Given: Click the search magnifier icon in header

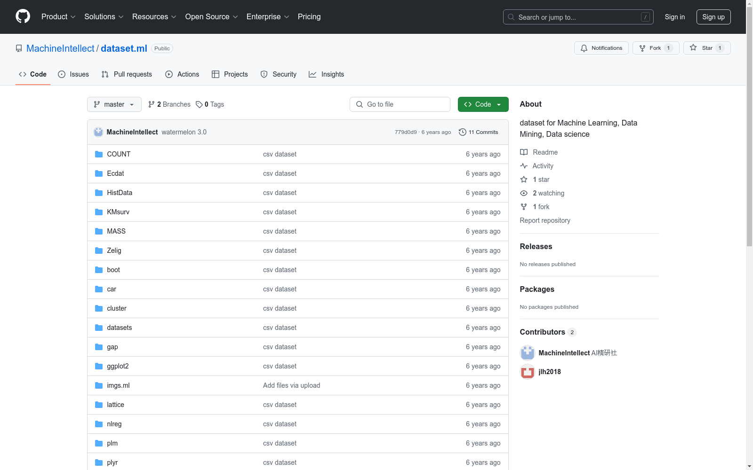Looking at the screenshot, I should coord(511,17).
